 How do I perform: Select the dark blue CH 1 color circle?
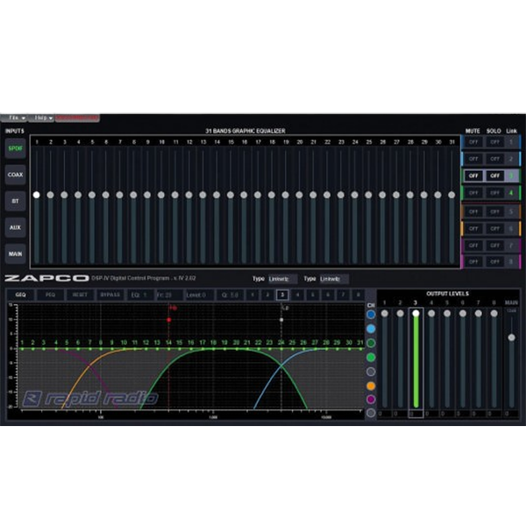tap(371, 315)
